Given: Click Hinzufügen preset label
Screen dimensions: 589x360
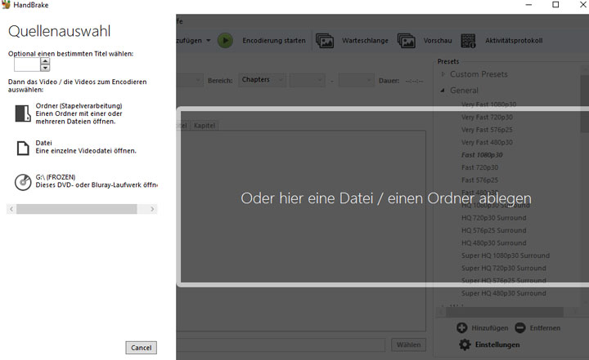Looking at the screenshot, I should click(490, 328).
